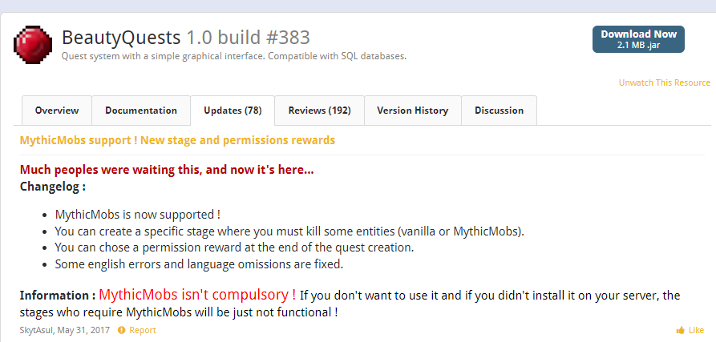Image resolution: width=716 pixels, height=342 pixels.
Task: Open the Overview tab
Action: (x=57, y=111)
